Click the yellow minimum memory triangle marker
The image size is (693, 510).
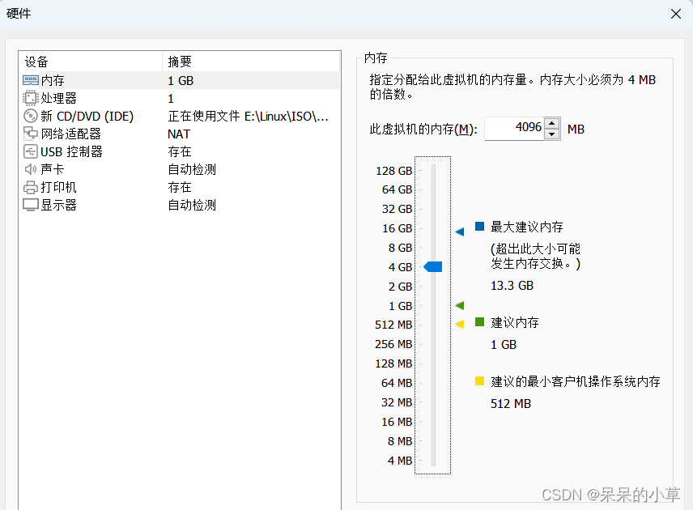coord(460,324)
